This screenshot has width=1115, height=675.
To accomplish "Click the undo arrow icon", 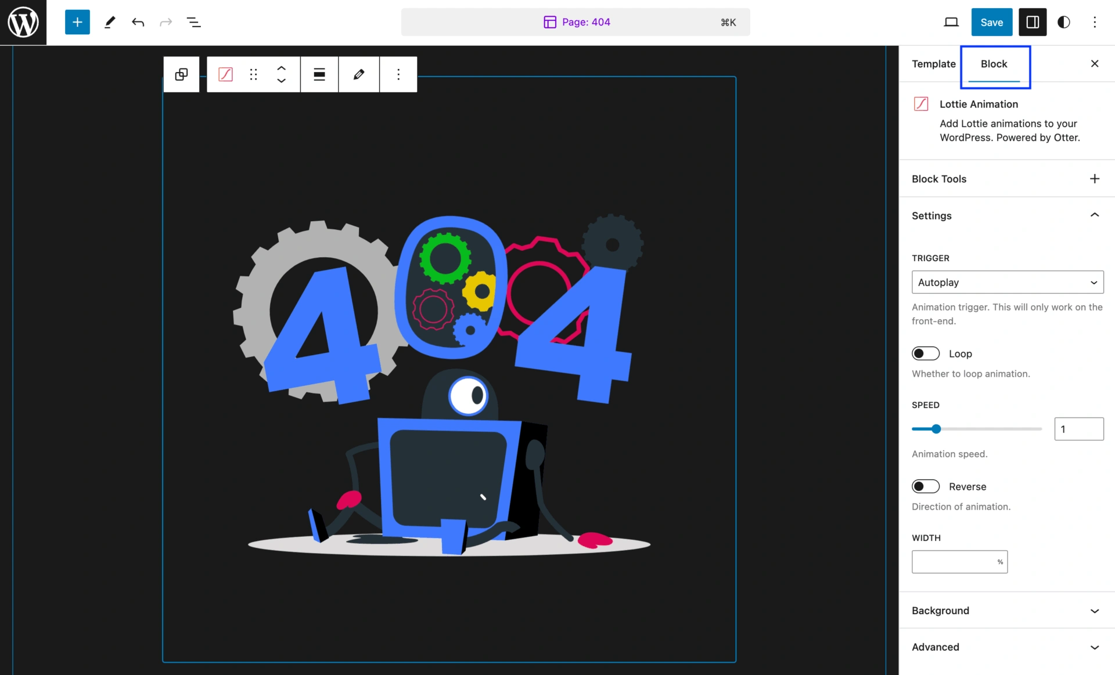I will pyautogui.click(x=138, y=22).
